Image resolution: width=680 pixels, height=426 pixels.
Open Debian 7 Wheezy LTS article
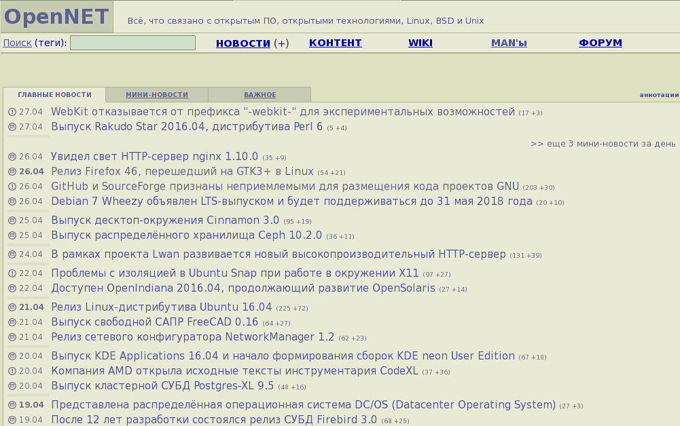point(292,201)
